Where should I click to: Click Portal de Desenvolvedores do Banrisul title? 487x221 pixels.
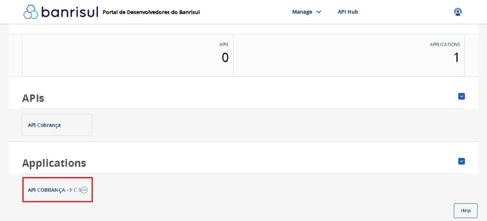pyautogui.click(x=151, y=12)
